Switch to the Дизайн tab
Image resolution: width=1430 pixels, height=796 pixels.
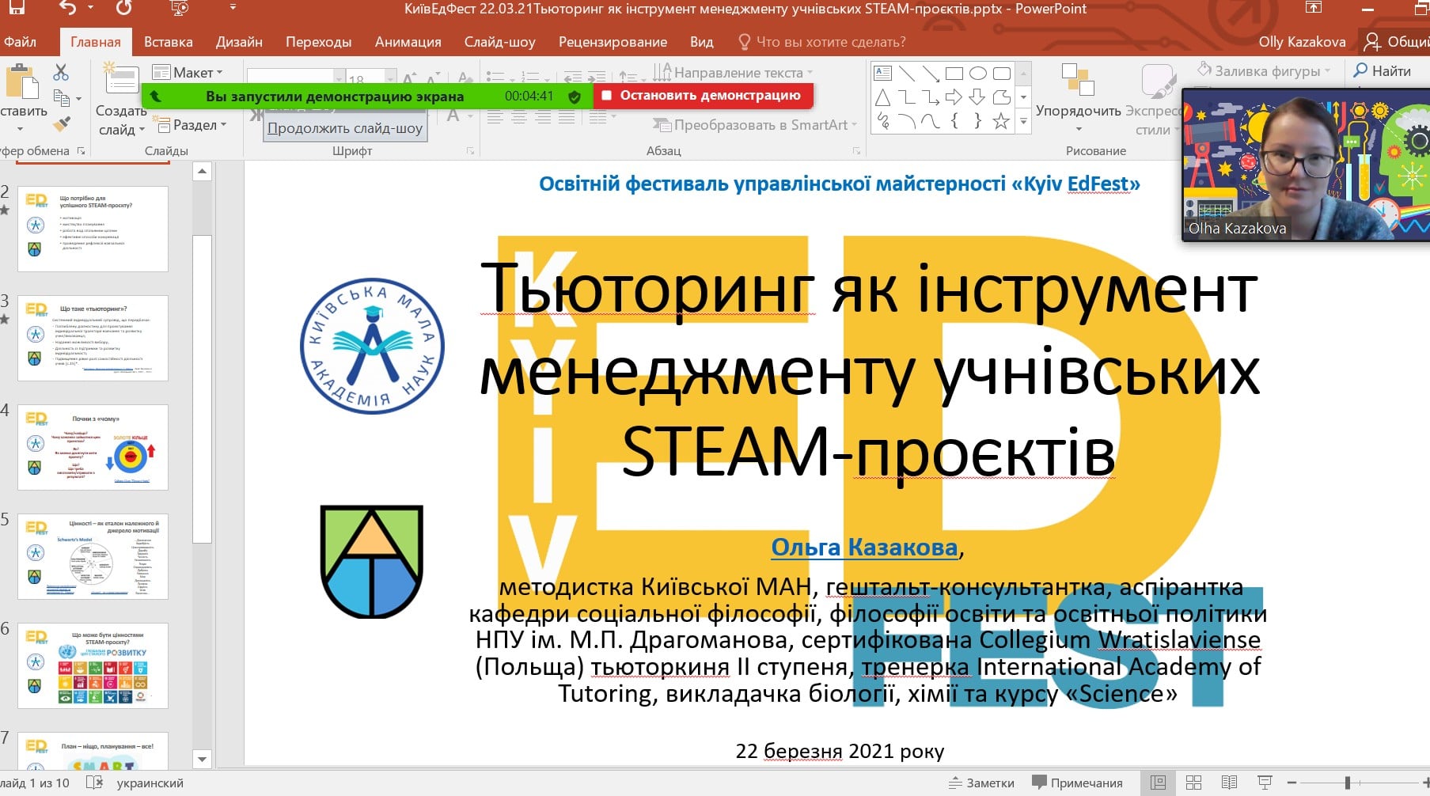[x=239, y=41]
